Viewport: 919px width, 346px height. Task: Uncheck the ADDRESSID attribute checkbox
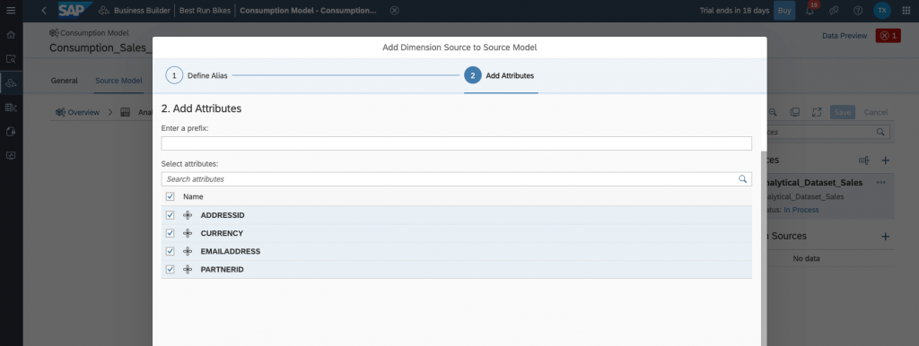(x=170, y=215)
